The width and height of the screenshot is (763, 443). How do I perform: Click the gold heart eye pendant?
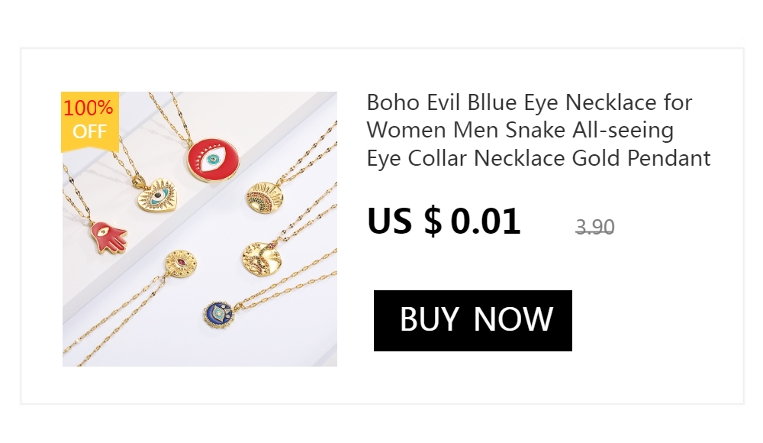point(156,195)
